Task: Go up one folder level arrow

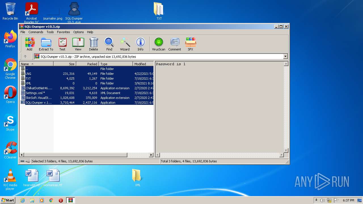Action: 25,56
